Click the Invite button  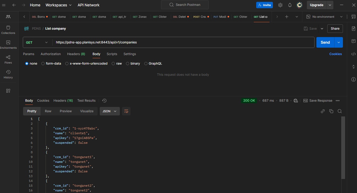click(x=264, y=5)
